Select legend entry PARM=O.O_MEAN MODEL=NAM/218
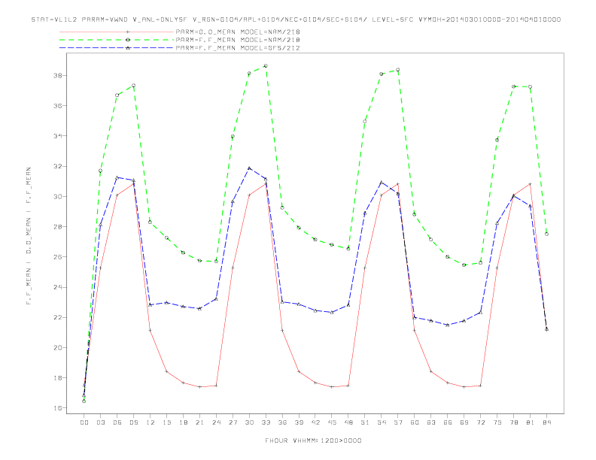 click(238, 32)
